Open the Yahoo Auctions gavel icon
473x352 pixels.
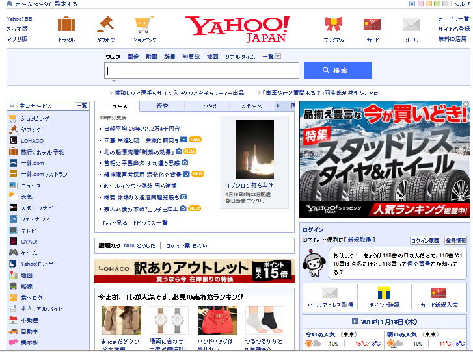[105, 24]
